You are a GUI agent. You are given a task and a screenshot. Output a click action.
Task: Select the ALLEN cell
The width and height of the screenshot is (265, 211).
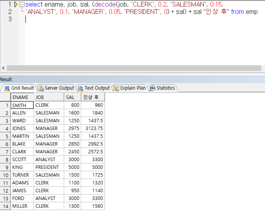(x=22, y=113)
